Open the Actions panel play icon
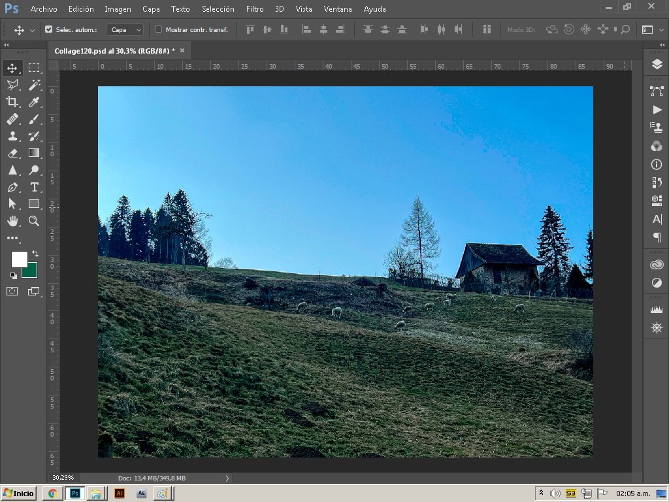Image resolution: width=669 pixels, height=502 pixels. click(657, 110)
